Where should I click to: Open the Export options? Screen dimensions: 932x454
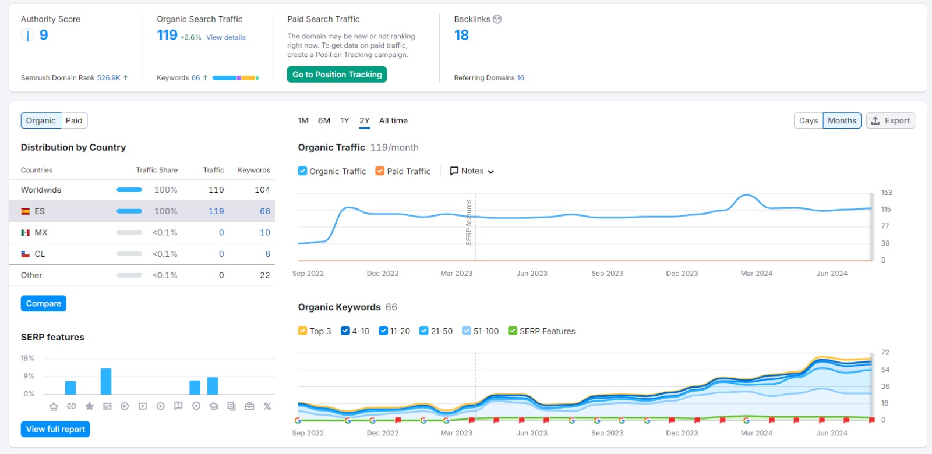[x=891, y=120]
